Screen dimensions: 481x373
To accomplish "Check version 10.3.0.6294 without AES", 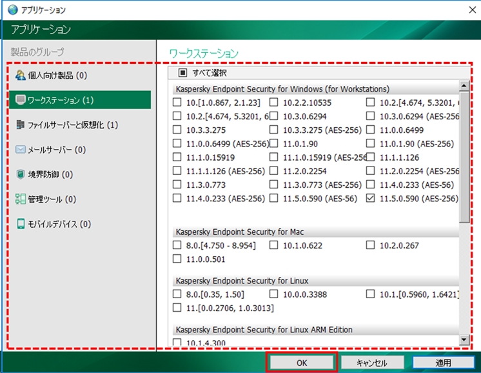I will (x=273, y=116).
